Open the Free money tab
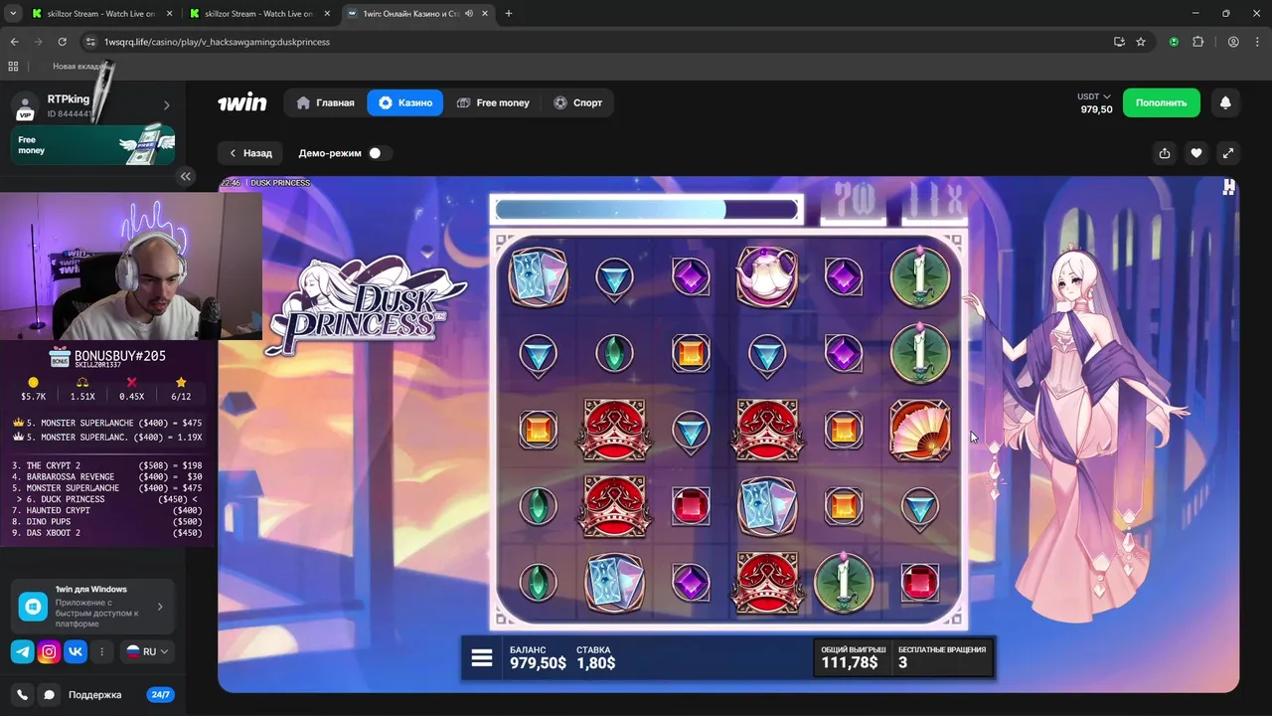The image size is (1272, 716). click(x=493, y=102)
